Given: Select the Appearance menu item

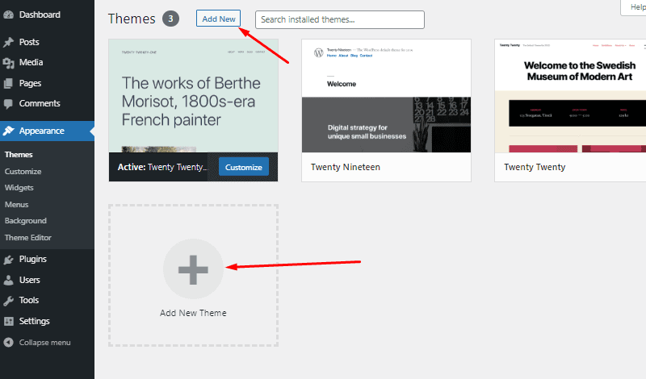Looking at the screenshot, I should click(x=47, y=131).
